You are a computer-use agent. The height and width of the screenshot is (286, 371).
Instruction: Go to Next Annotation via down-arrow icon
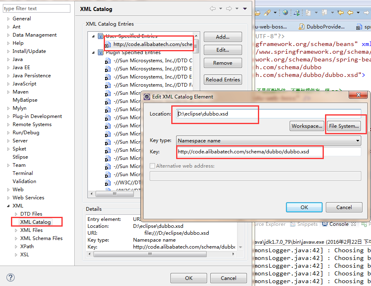point(308,13)
